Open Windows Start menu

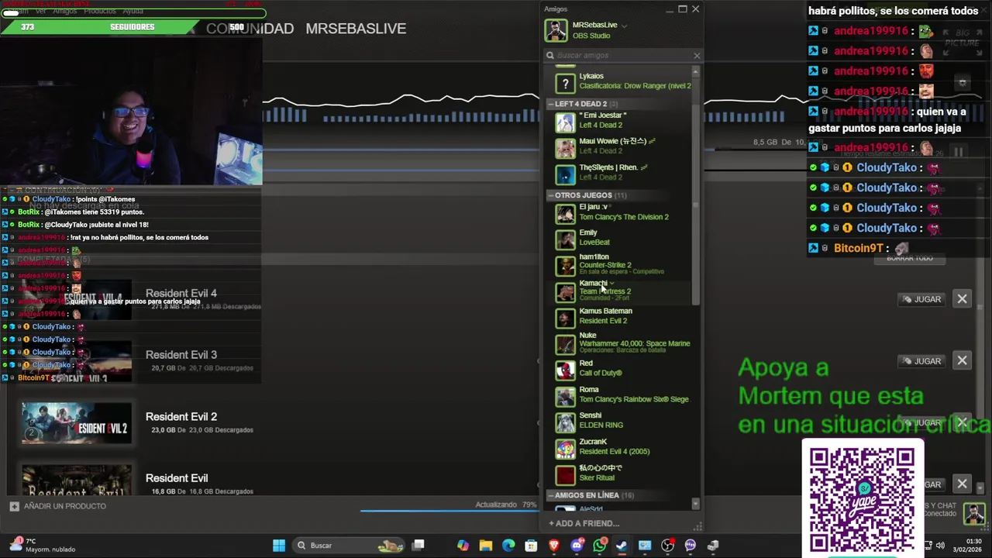pos(279,546)
